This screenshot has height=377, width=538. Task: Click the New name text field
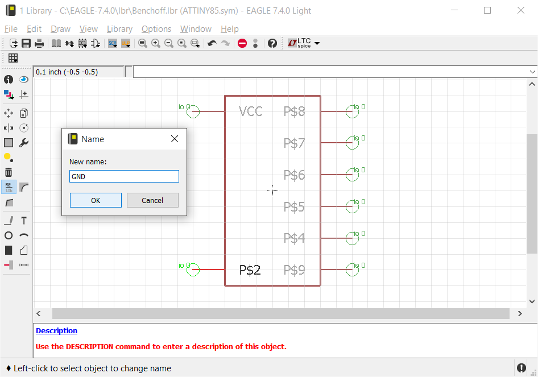coord(124,176)
